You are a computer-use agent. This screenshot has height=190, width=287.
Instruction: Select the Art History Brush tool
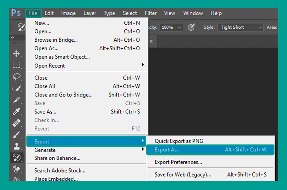point(17,158)
